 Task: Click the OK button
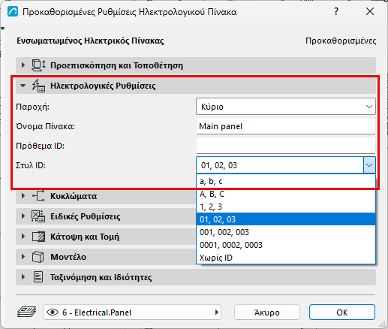pos(342,312)
